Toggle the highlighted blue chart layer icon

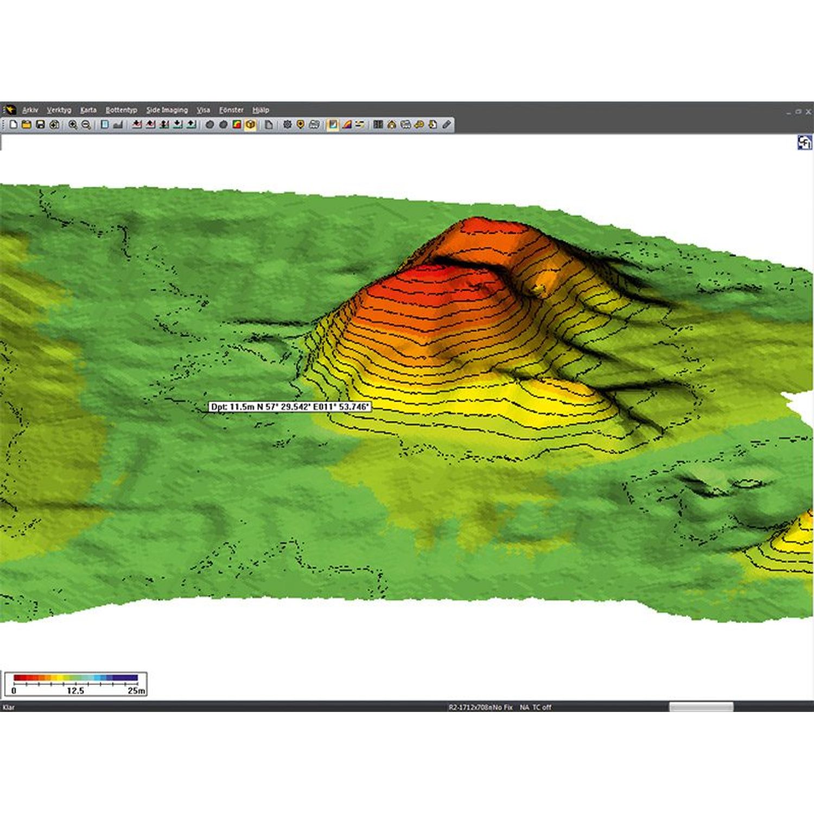(x=333, y=125)
